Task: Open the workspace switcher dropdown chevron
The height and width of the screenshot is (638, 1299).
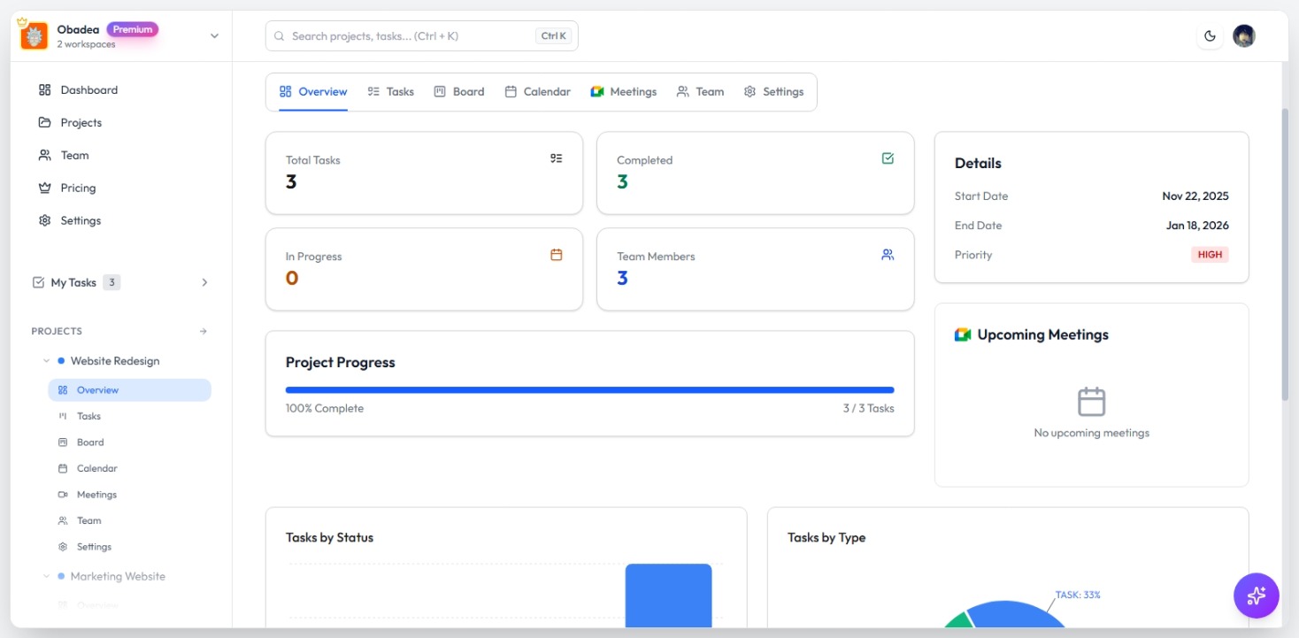Action: tap(214, 36)
